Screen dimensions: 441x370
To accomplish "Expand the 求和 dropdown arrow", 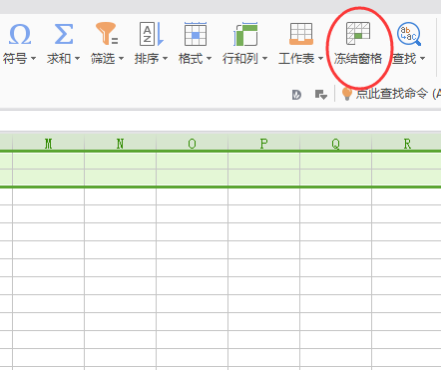I will (x=77, y=59).
